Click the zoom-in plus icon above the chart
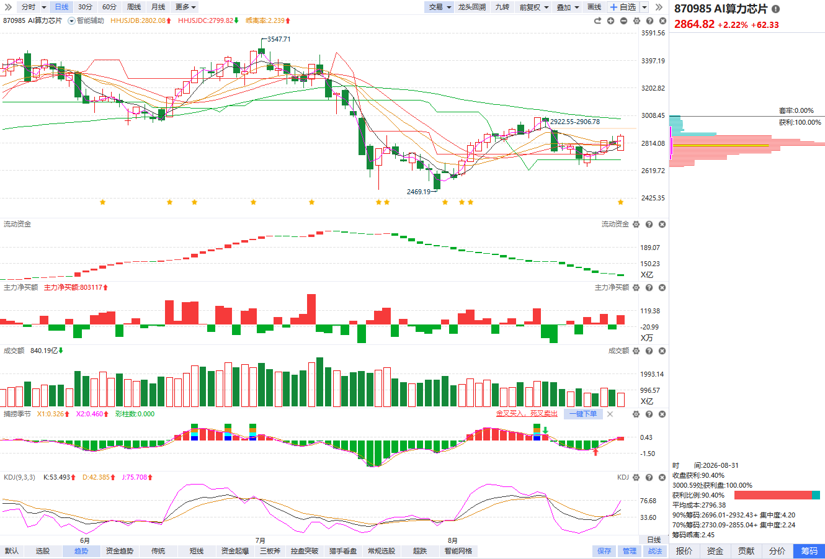Image resolution: width=825 pixels, height=559 pixels. [x=610, y=20]
